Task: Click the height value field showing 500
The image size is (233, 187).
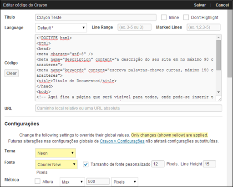Action: 98,181
